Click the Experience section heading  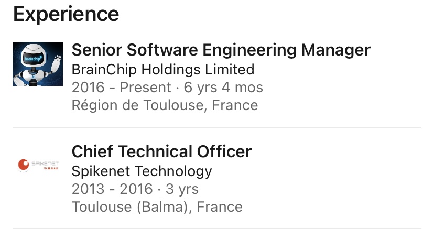click(66, 14)
